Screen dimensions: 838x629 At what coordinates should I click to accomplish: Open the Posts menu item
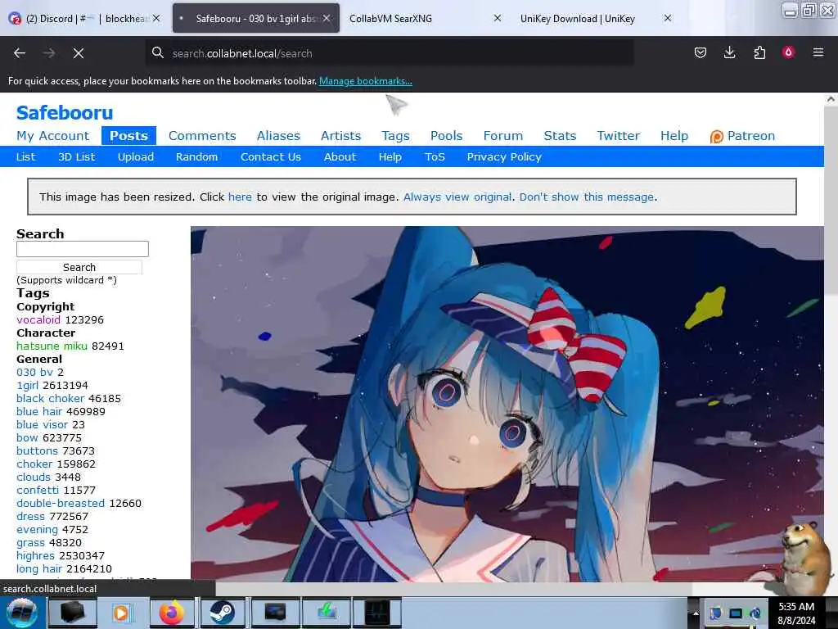coord(128,136)
